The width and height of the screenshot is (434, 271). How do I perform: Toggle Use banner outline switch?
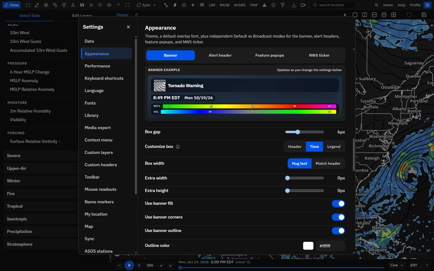pos(338,231)
